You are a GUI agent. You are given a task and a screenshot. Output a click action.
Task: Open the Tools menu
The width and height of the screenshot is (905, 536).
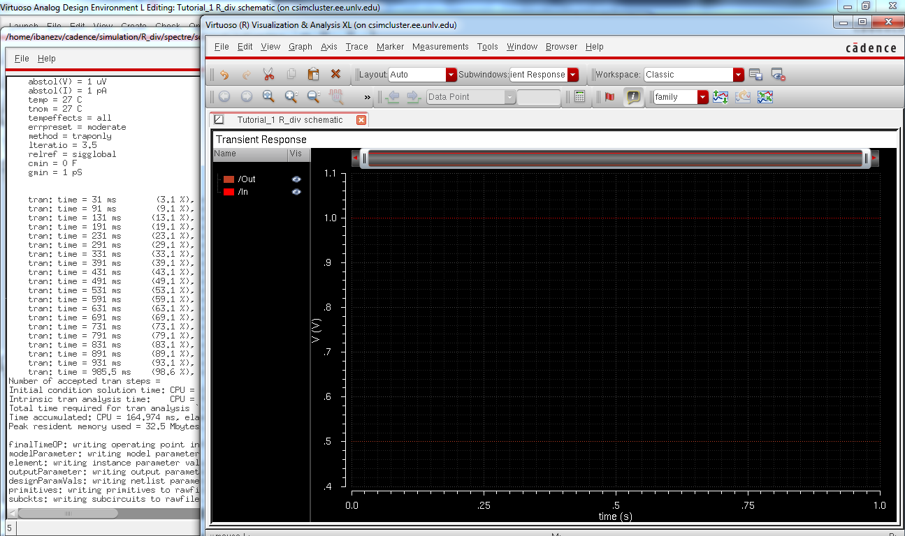(x=487, y=47)
